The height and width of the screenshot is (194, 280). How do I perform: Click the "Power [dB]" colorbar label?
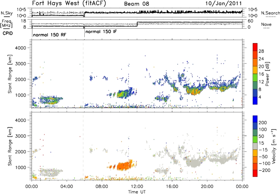pos(267,74)
